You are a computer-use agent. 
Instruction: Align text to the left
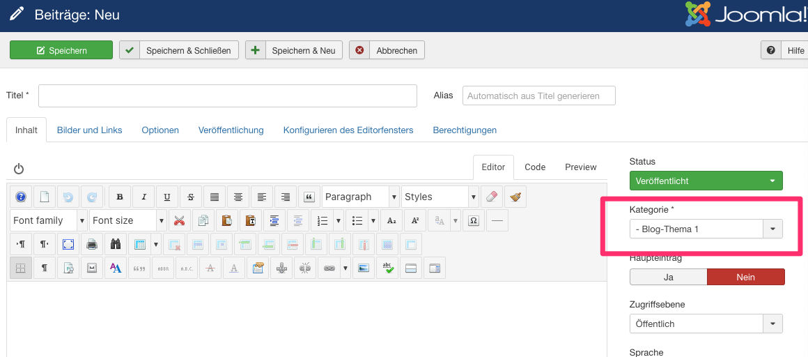tap(262, 197)
